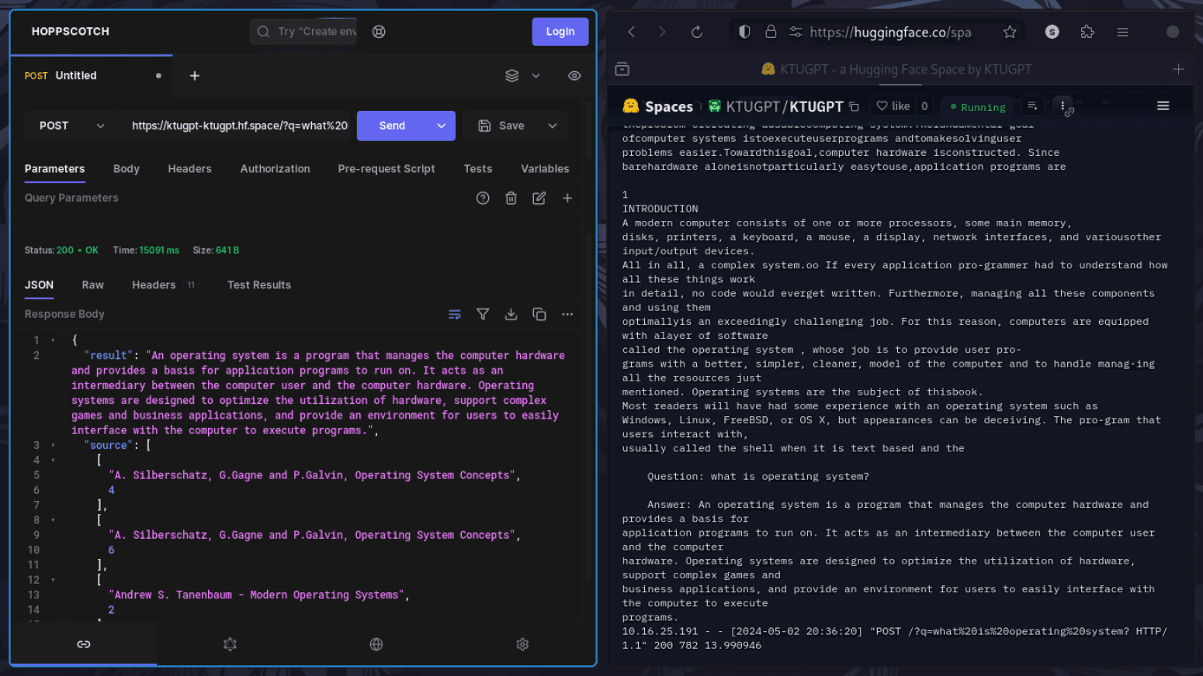Filter the response body
Screen dimensions: 1203x676
[483, 314]
